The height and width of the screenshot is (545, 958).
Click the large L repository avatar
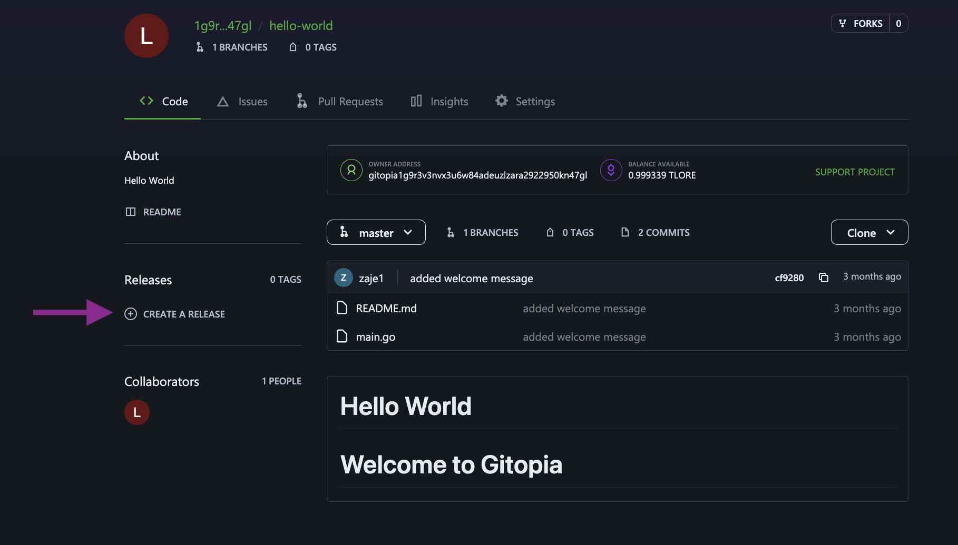coord(146,36)
